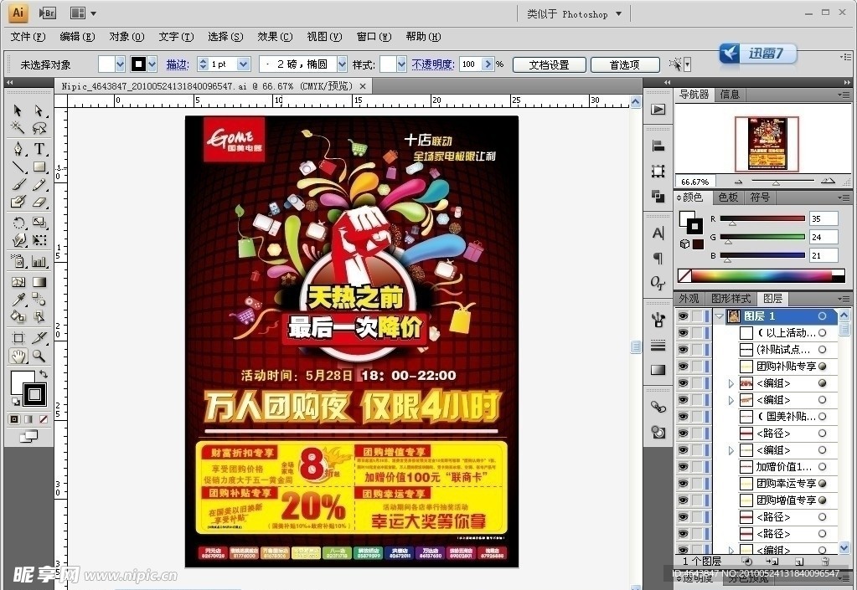Open the 文件(F) menu

[x=28, y=37]
